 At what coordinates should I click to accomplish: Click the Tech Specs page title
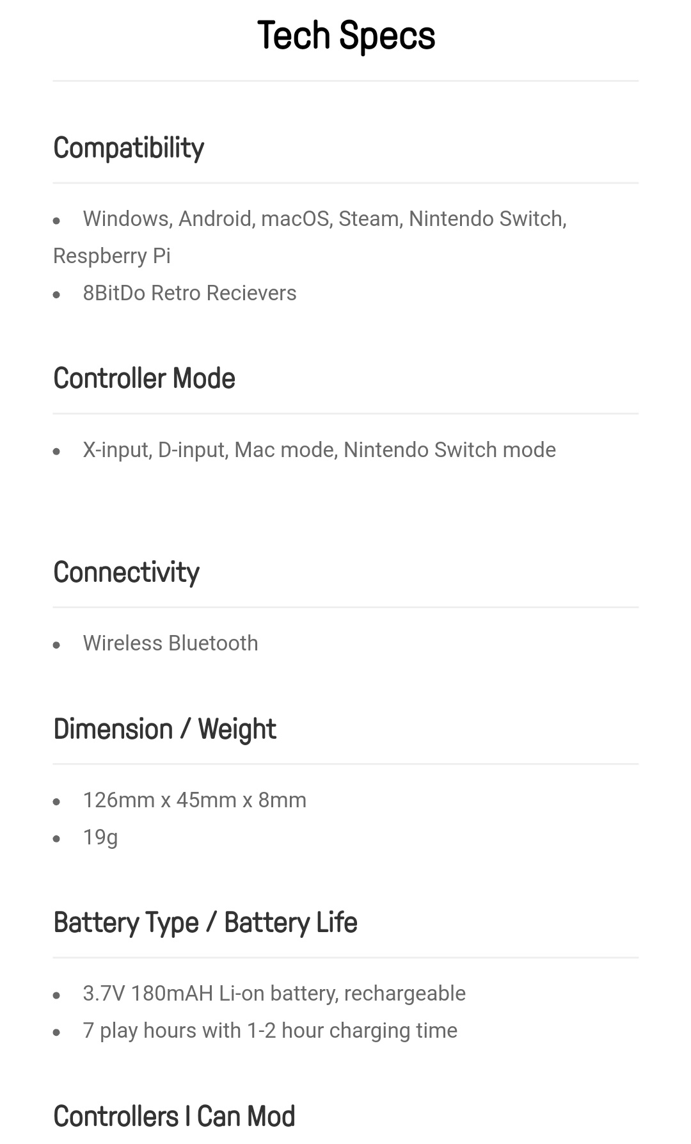pos(345,35)
